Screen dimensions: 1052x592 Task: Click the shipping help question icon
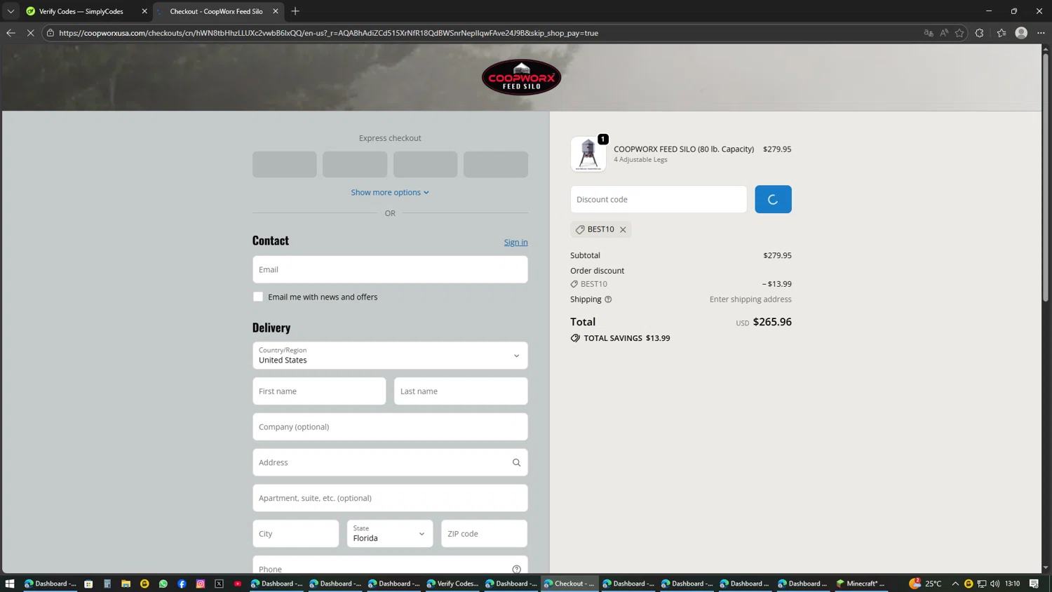pos(608,300)
